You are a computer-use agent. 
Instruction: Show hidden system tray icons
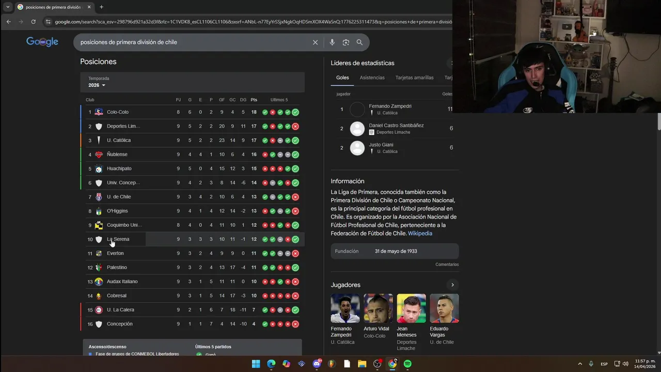click(580, 364)
